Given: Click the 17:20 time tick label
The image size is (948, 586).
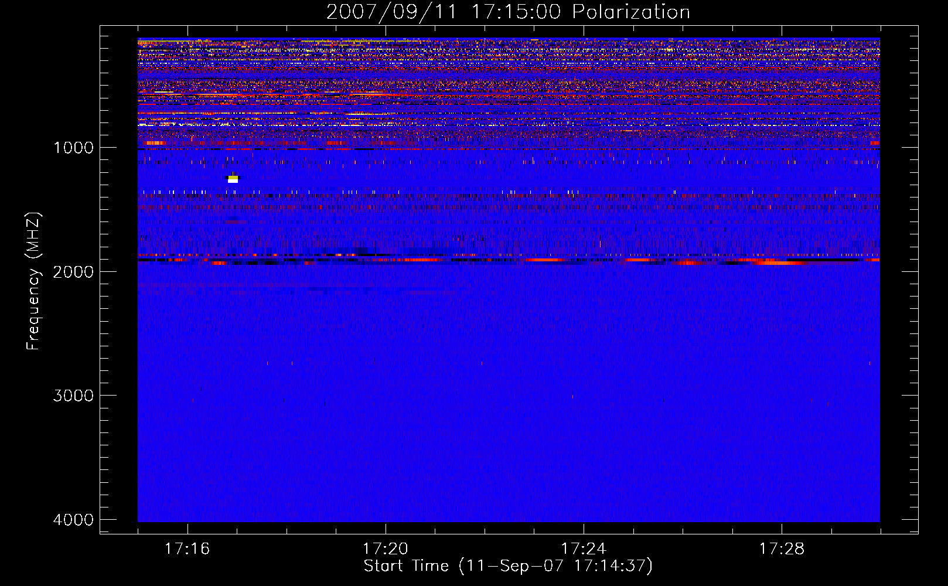Looking at the screenshot, I should click(386, 549).
